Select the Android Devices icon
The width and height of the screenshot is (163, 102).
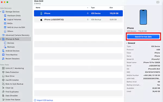[3, 51]
